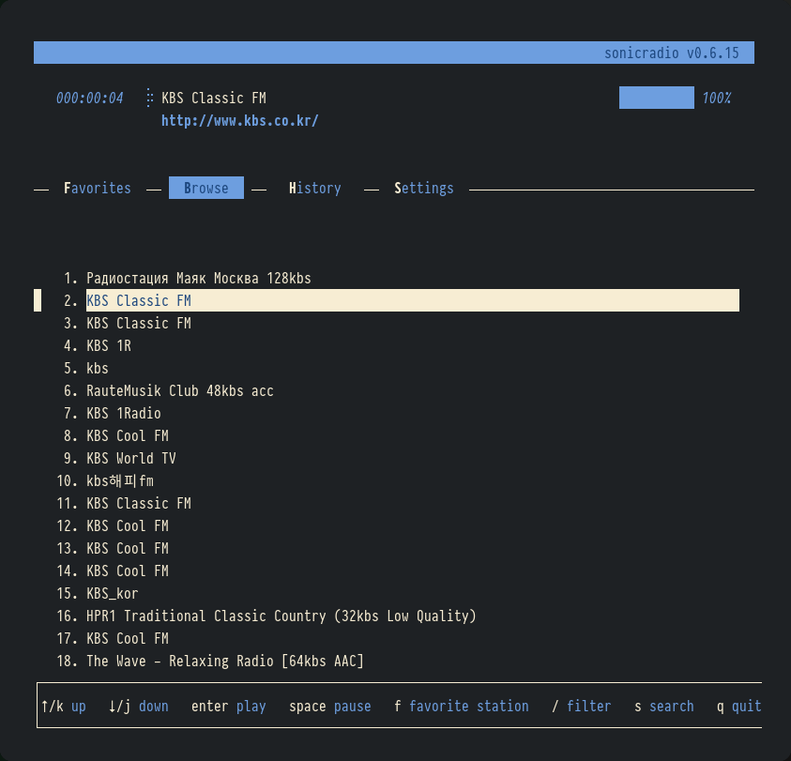791x761 pixels.
Task: Click the / filter shortcut hint
Action: (x=581, y=706)
